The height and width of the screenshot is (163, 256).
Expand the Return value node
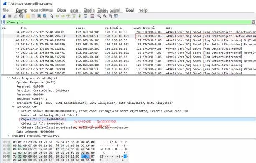[x=18, y=111]
